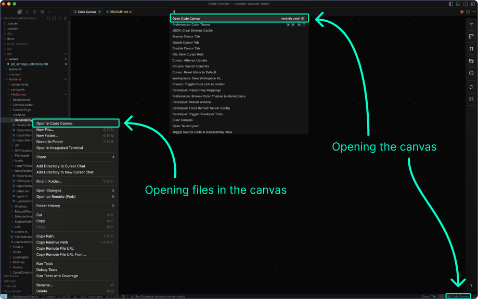
Task: Click Cursor Tab in status bar
Action: (x=429, y=296)
